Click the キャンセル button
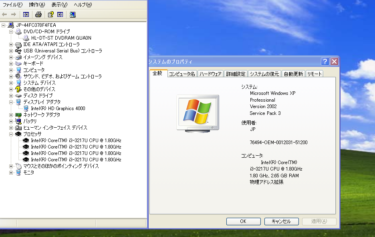 click(281, 221)
